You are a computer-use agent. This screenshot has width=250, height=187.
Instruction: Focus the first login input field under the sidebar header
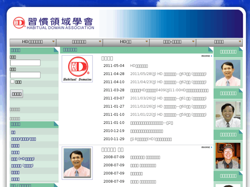coord(25,63)
